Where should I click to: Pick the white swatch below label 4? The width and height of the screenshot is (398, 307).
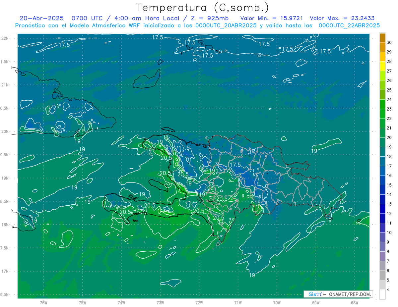click(x=382, y=294)
